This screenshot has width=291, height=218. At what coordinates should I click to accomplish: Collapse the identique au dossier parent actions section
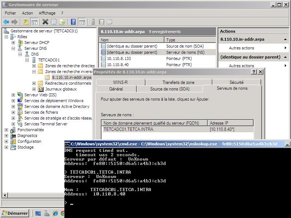[x=285, y=57]
